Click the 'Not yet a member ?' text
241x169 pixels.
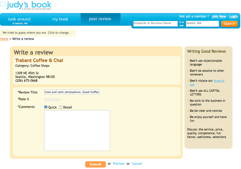(194, 16)
